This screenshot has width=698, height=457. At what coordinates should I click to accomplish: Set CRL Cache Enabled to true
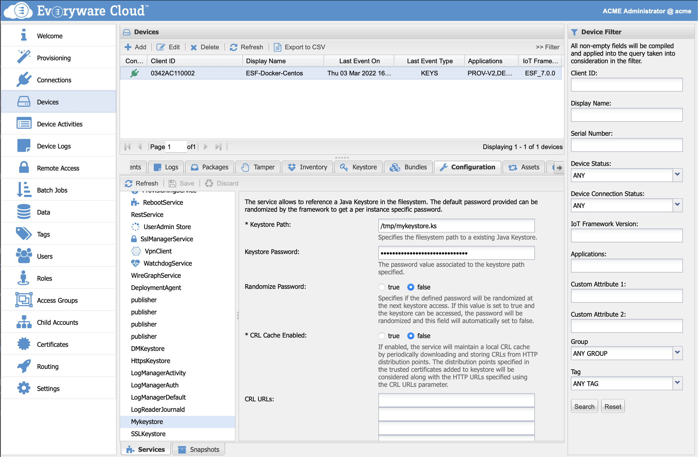coord(381,336)
